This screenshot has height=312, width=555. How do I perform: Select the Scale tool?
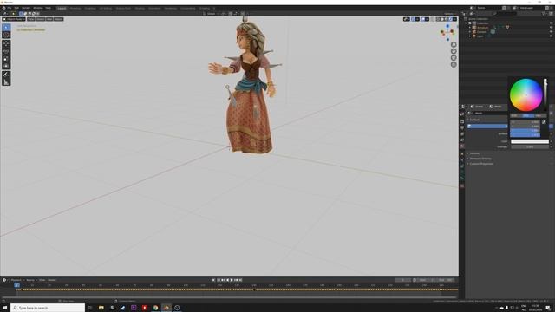tap(6, 58)
